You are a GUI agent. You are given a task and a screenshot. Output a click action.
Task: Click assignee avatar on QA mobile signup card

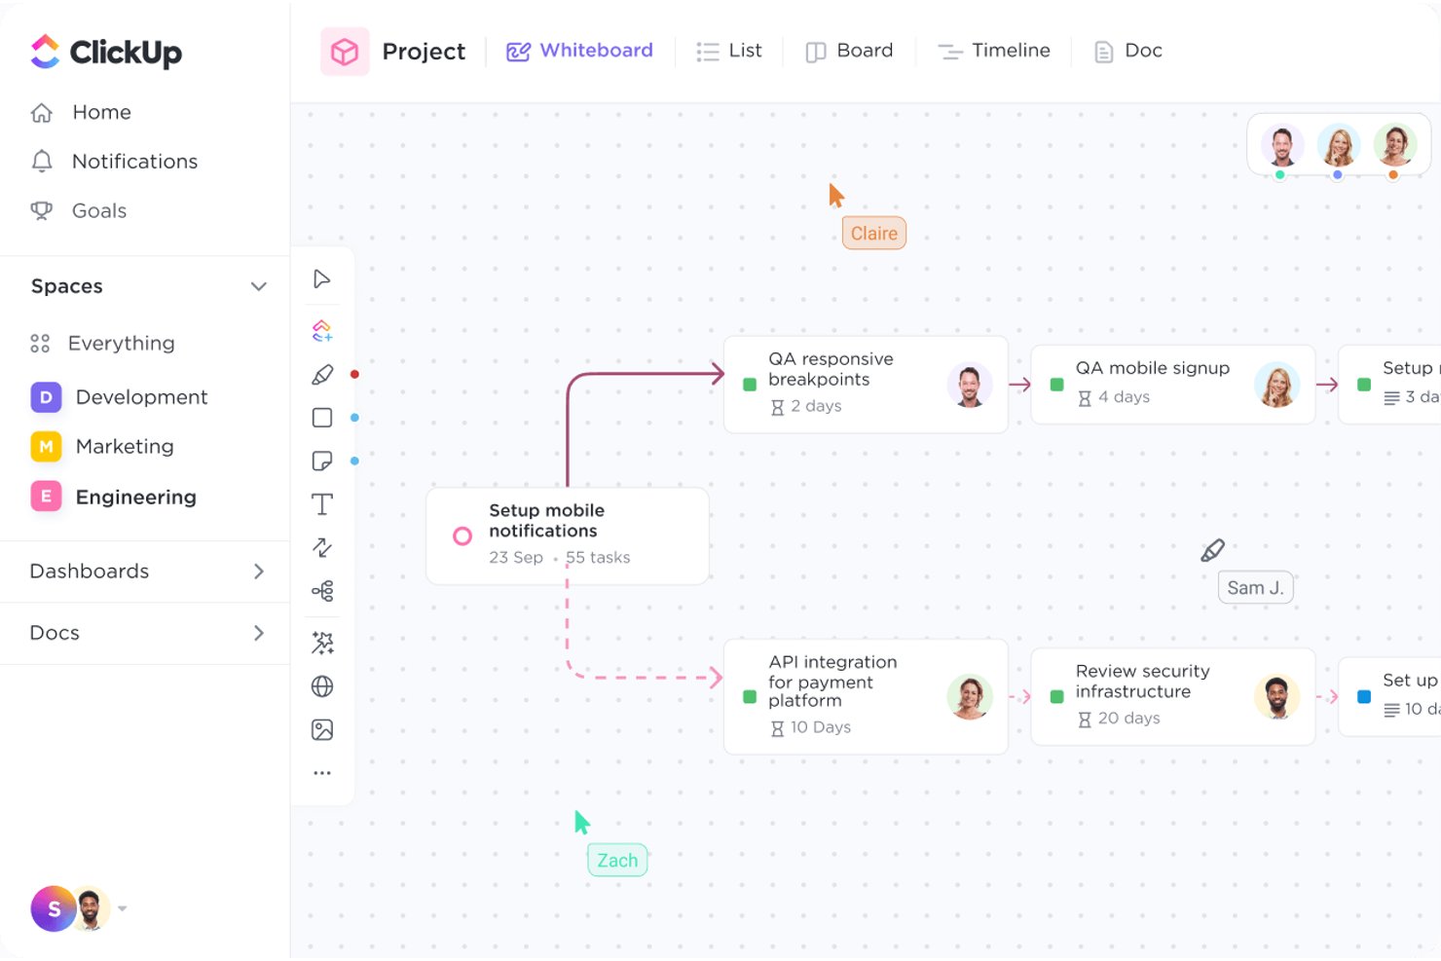[1276, 386]
